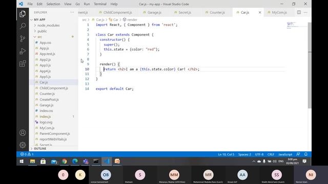Viewport: 328px width, 184px height.
Task: Open reportWebVitals.js in the explorer
Action: [x=54, y=139]
